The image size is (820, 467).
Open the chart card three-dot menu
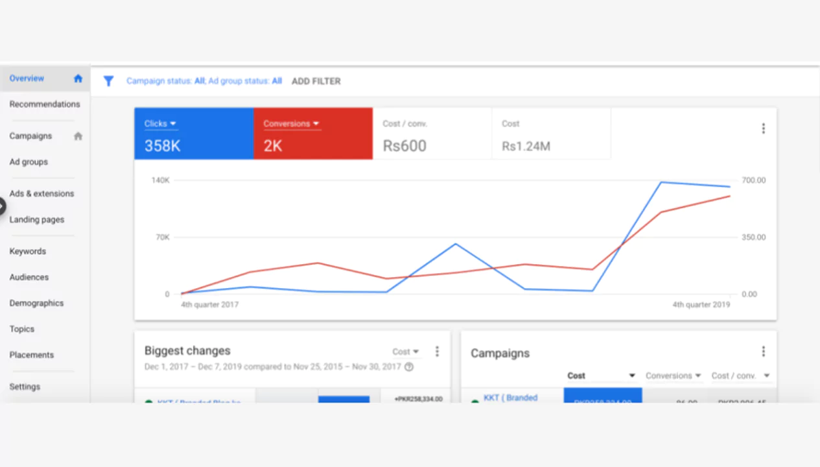[763, 128]
